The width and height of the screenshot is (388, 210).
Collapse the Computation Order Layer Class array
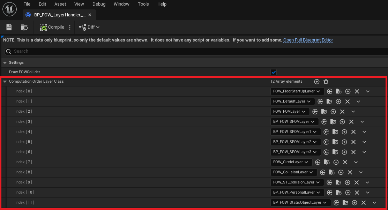pos(5,81)
